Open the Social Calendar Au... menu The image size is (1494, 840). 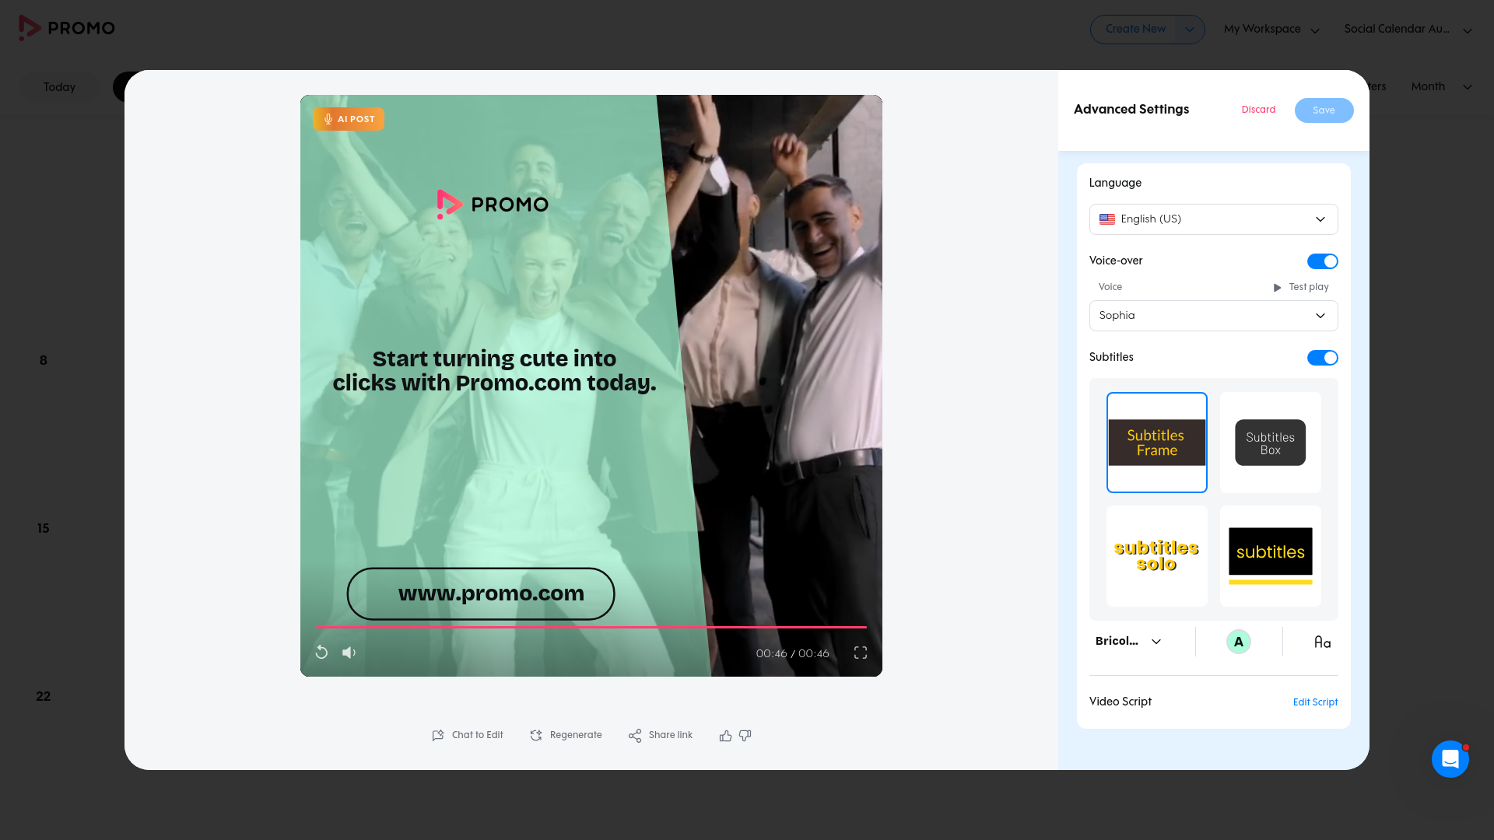pyautogui.click(x=1408, y=30)
